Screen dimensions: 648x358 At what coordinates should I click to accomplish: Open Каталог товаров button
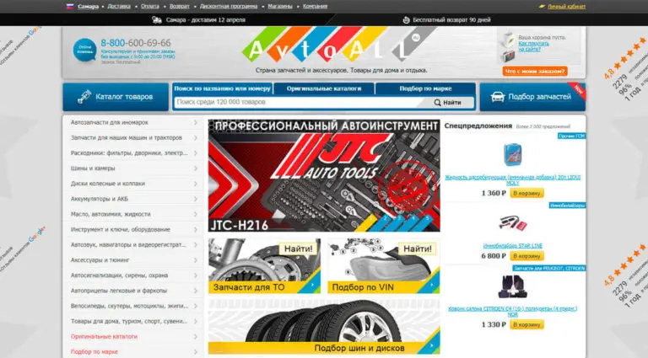pos(116,97)
